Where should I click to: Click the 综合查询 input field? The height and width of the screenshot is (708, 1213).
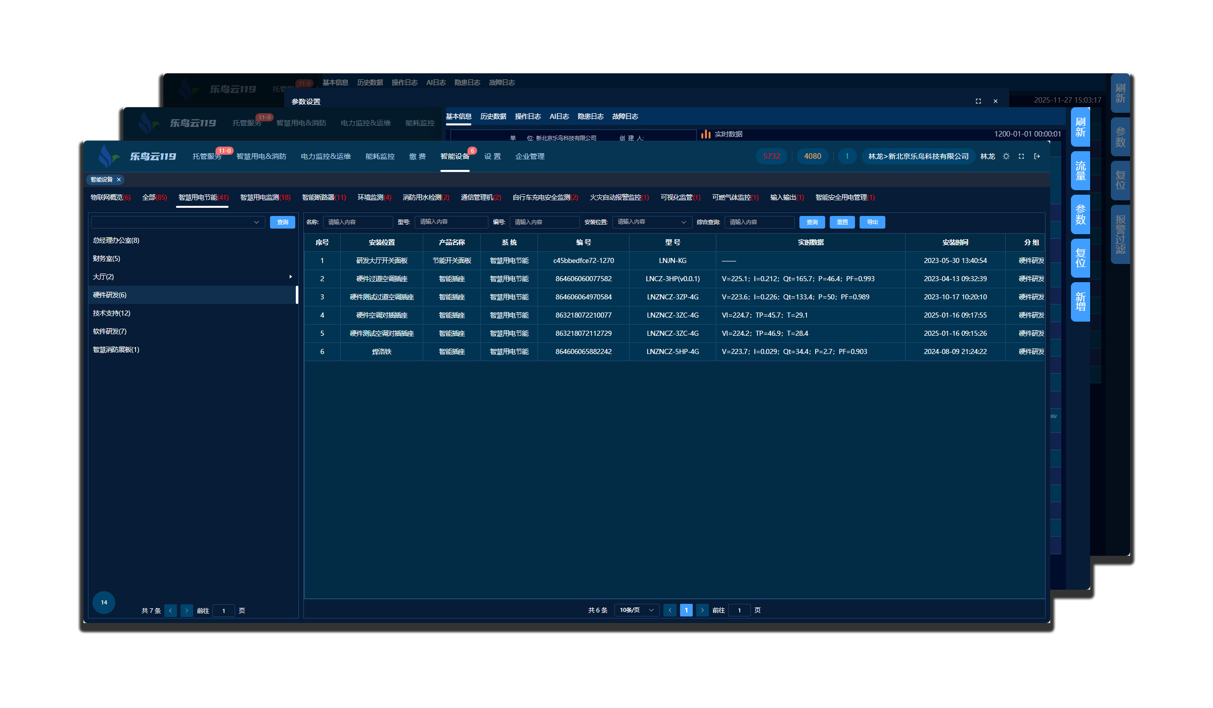[x=758, y=222]
